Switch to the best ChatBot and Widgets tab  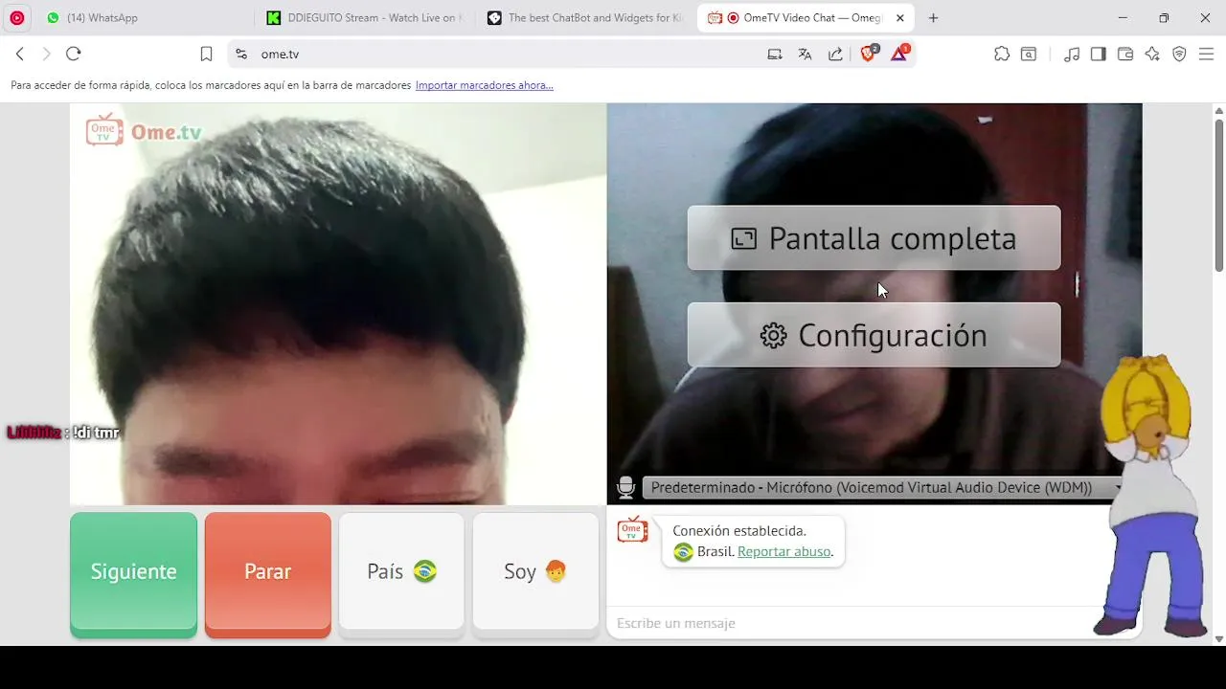pos(585,18)
